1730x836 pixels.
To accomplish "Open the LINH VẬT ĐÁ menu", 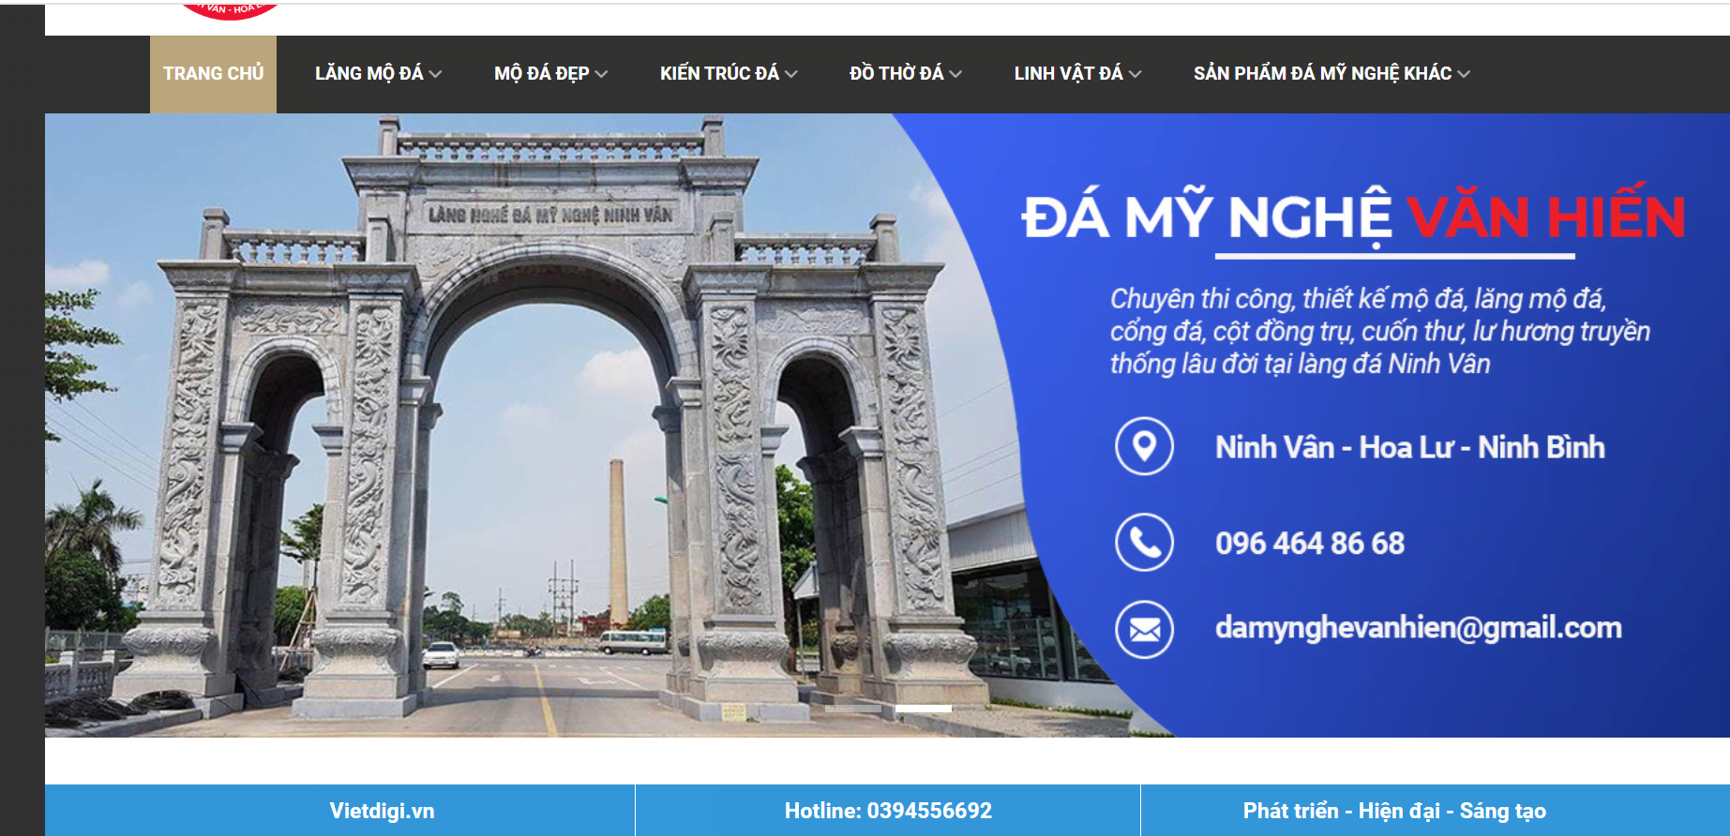I will [1068, 73].
